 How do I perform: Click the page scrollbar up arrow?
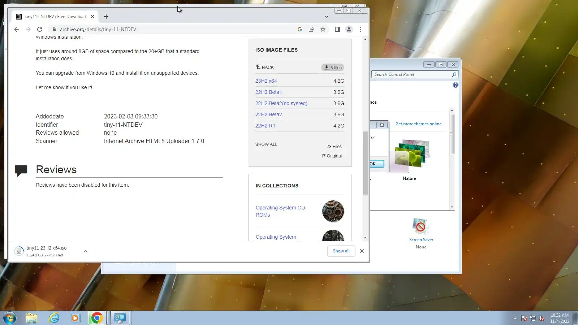[365, 39]
